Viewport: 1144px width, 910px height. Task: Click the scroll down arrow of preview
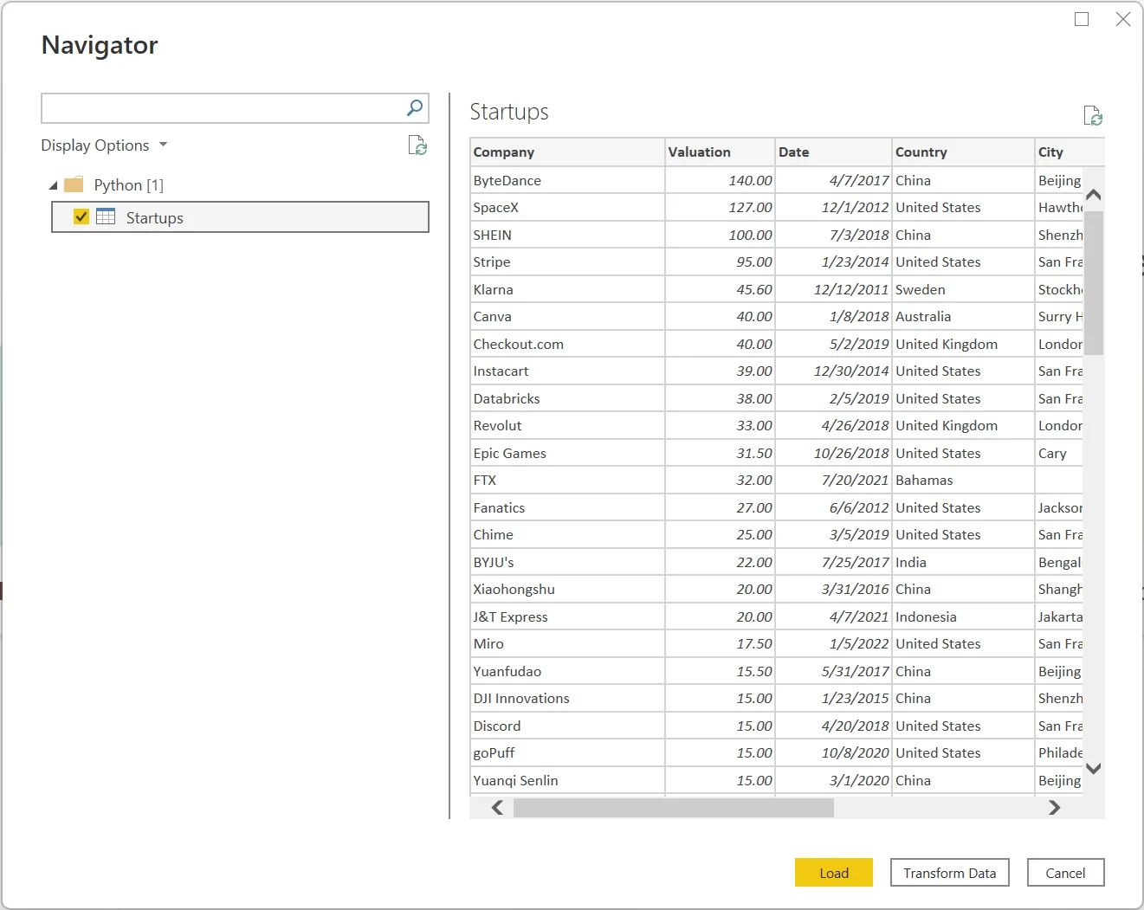(1094, 768)
